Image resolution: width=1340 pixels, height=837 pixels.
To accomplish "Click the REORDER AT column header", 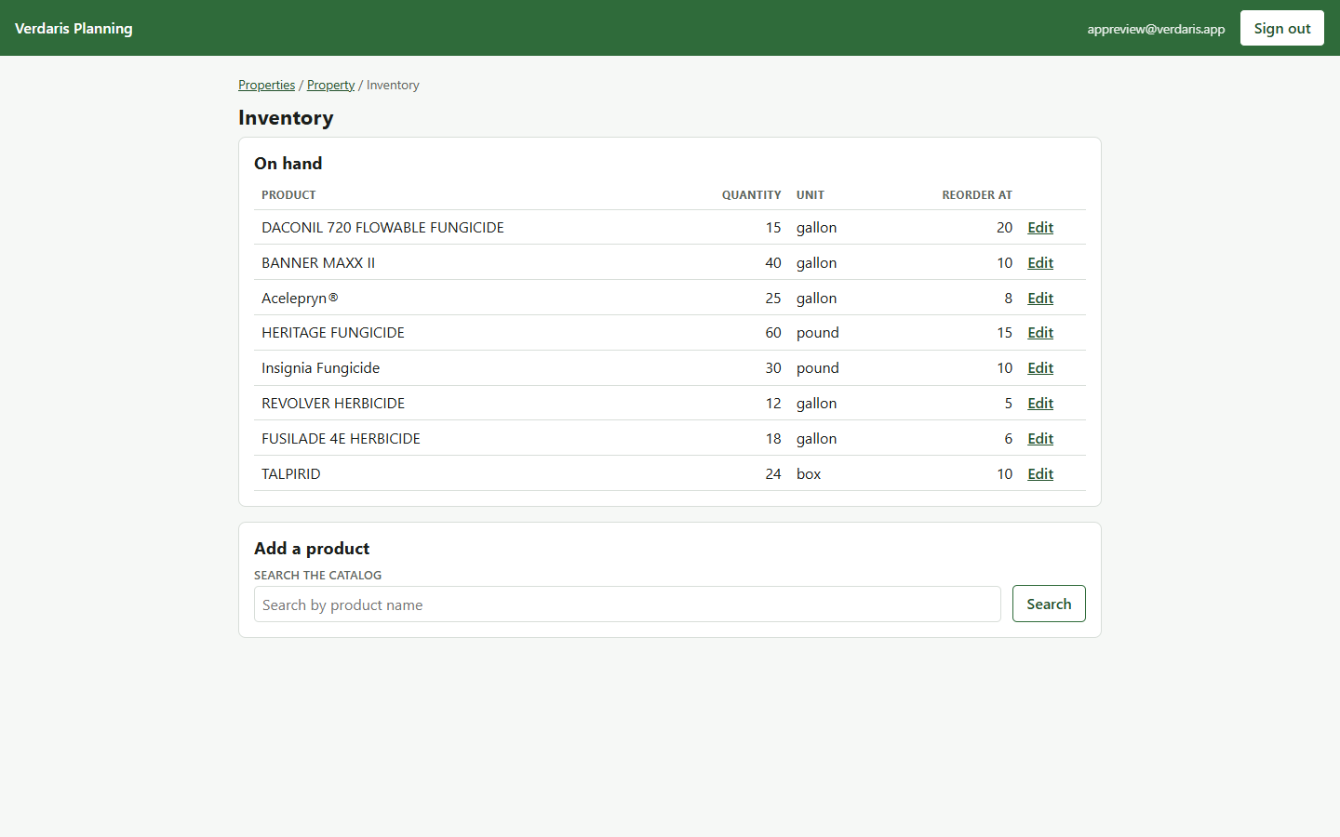I will click(x=977, y=195).
